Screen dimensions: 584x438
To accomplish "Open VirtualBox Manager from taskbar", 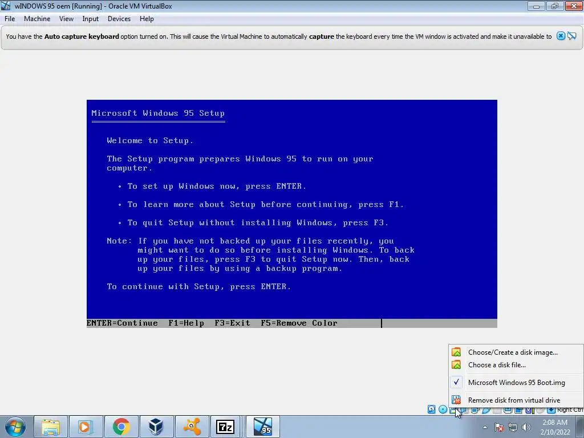I will click(x=156, y=427).
